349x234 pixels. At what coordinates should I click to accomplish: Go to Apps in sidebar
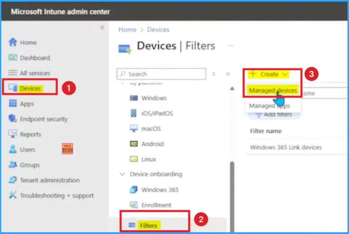[x=27, y=104]
